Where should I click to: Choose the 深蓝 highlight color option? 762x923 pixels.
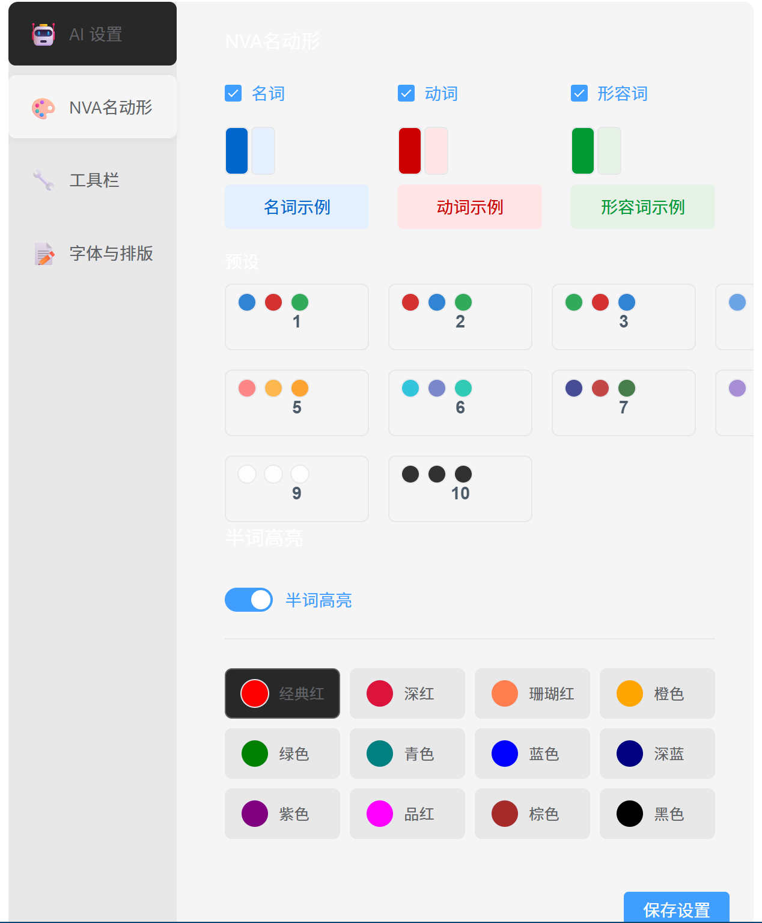click(657, 754)
